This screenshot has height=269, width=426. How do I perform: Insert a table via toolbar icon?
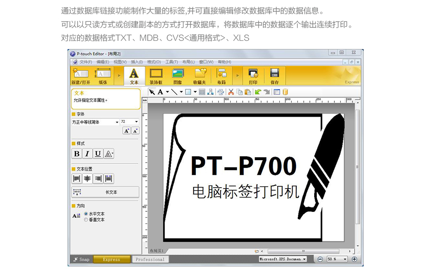click(x=202, y=92)
